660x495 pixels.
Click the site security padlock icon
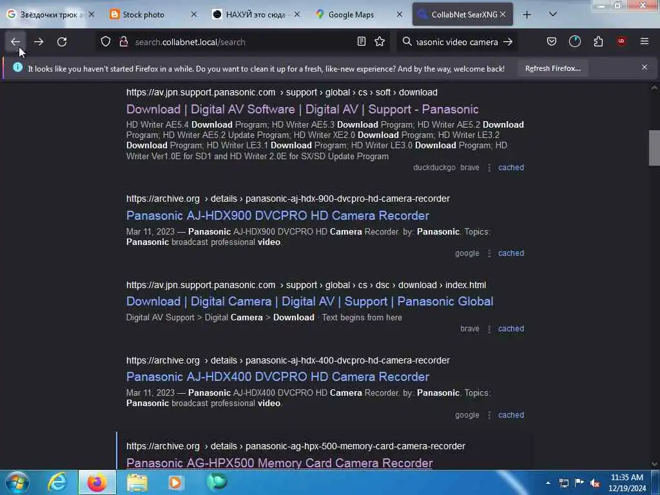point(124,42)
